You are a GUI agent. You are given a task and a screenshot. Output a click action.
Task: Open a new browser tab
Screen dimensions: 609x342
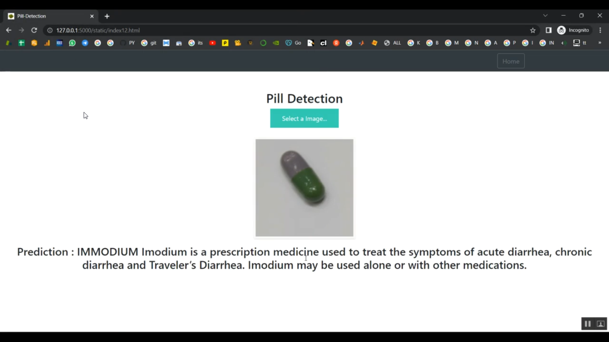(107, 16)
